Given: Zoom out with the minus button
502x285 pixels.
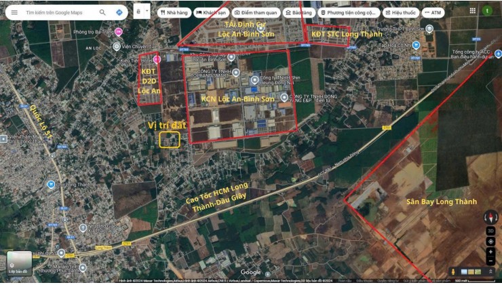Looking at the screenshot, I should [490, 261].
